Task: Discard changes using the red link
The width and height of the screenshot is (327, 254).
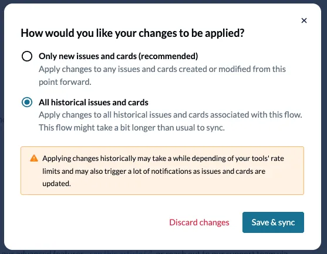Action: [199, 222]
